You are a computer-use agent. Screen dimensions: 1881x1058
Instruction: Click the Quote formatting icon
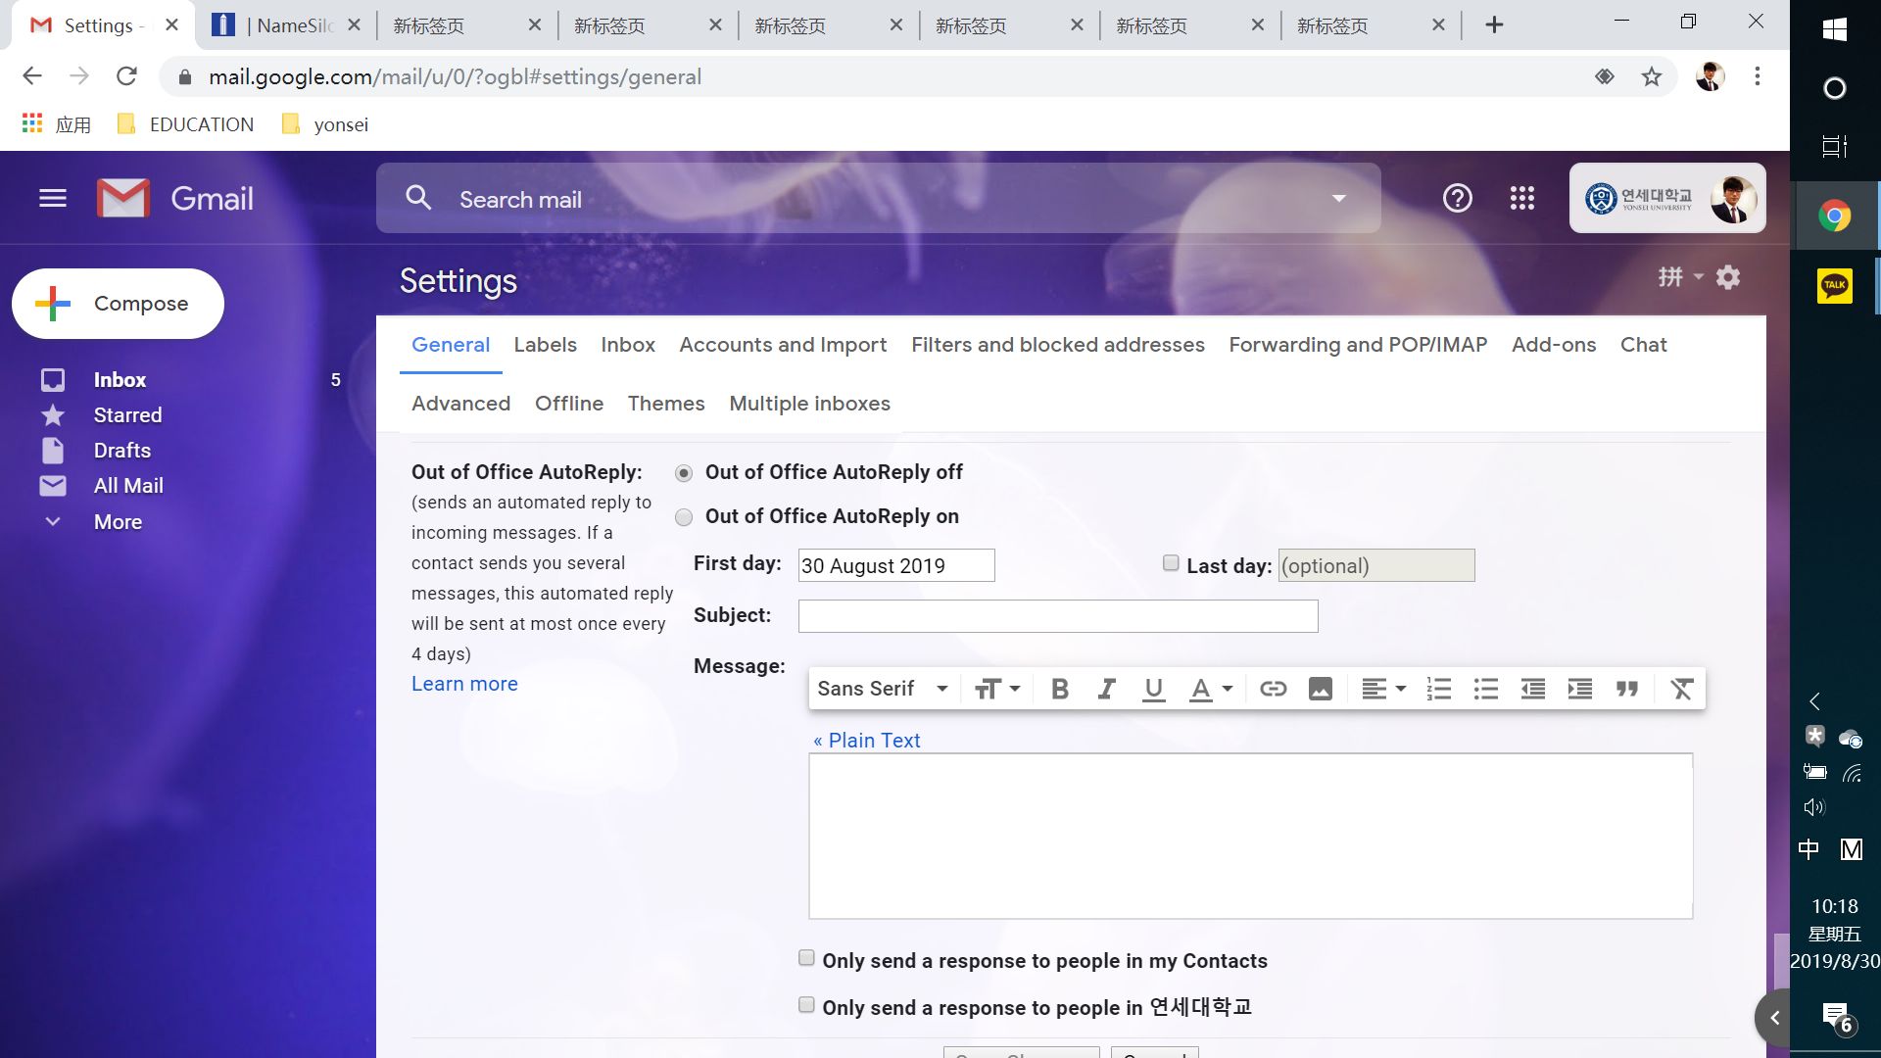1627,689
